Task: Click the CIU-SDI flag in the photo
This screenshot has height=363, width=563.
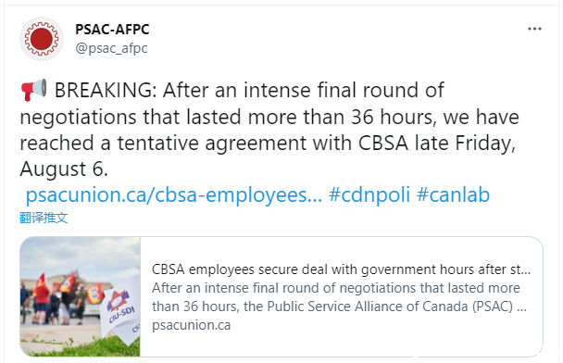Action: [x=122, y=310]
